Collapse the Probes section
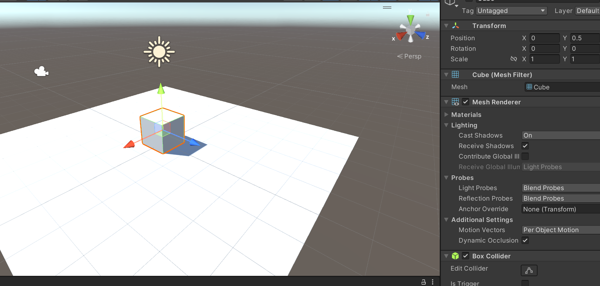This screenshot has width=600, height=286. (446, 177)
